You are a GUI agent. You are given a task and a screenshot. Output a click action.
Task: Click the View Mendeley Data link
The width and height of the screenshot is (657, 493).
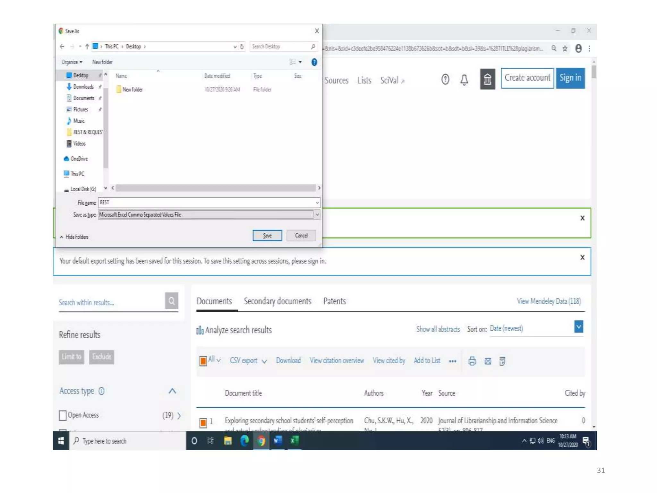[548, 301]
